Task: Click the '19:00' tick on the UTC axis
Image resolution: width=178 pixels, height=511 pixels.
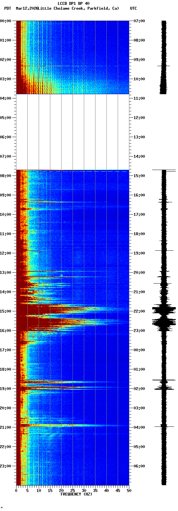Action: [139, 253]
